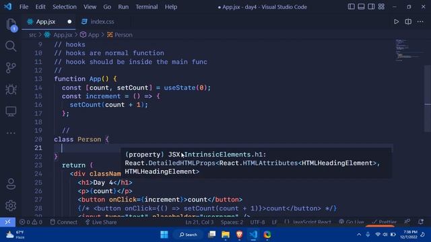Viewport: 431px width, 242px height.
Task: Click the Ln 21, Col 3 position indicator
Action: pos(199,223)
